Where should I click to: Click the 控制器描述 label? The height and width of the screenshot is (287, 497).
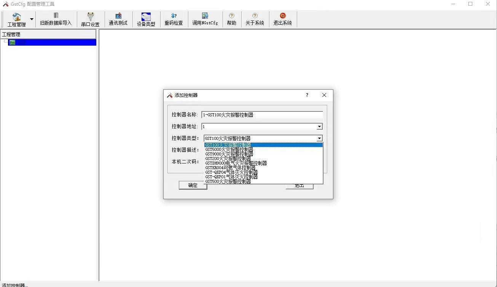pos(185,150)
